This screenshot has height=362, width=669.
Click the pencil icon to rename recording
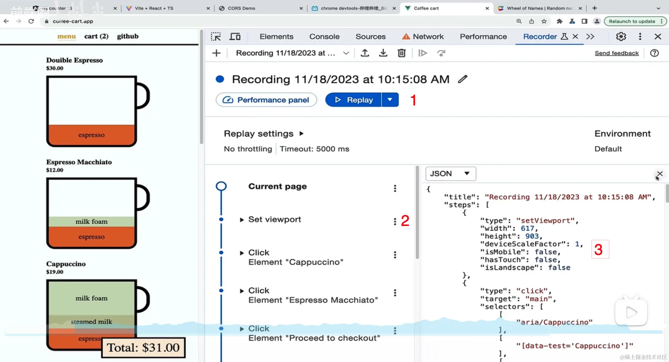[x=463, y=79]
